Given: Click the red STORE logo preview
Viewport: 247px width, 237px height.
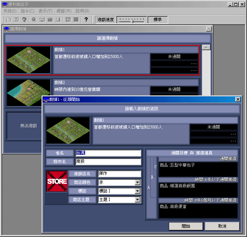Looking at the screenshot, I should point(57,181).
